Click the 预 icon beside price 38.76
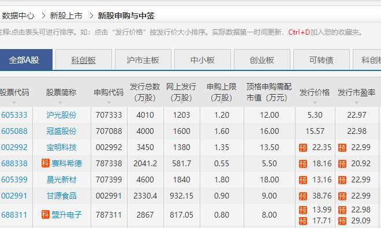Image resolution: width=381 pixels, height=228 pixels. coord(303,196)
